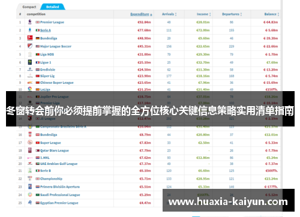Screen dimensions: 300x217
Task: Click the Qatar flag beside Qatar Stars League
Action: [x=37, y=150]
